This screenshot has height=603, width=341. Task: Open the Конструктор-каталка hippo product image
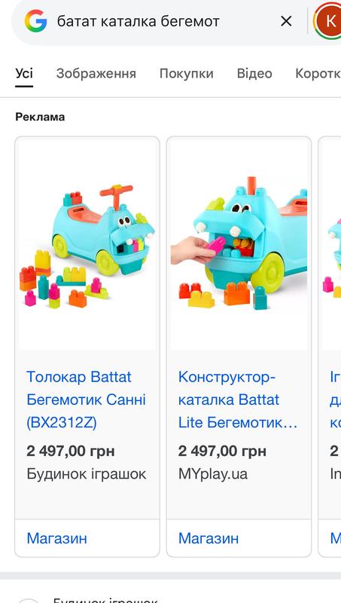(x=239, y=243)
